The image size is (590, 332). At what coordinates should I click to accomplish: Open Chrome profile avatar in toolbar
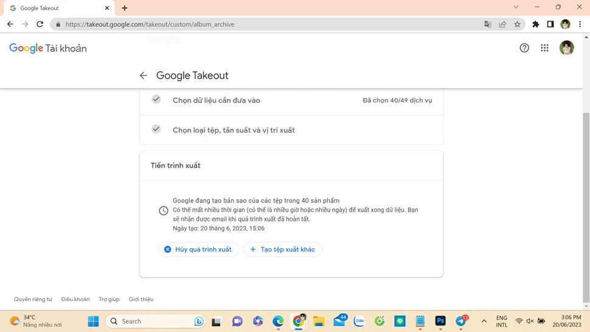point(565,24)
